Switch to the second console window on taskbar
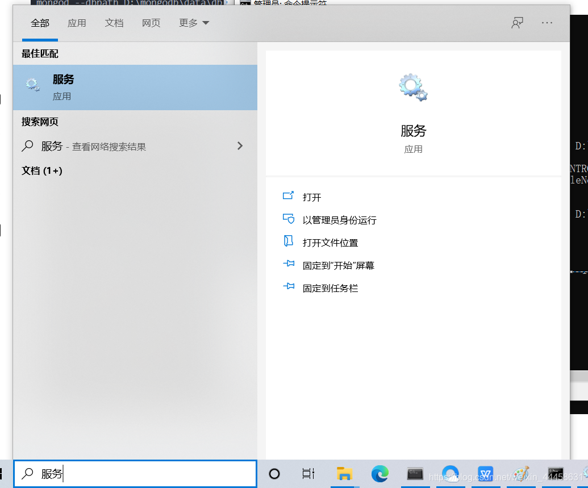 [556, 474]
